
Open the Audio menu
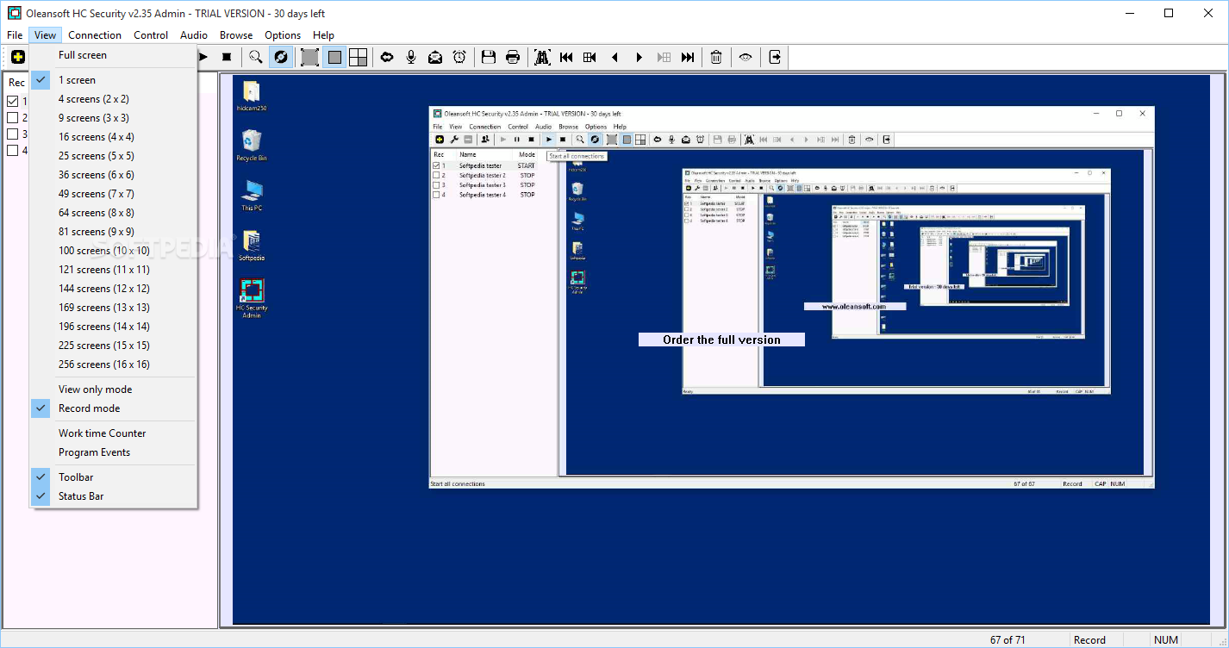(x=194, y=35)
